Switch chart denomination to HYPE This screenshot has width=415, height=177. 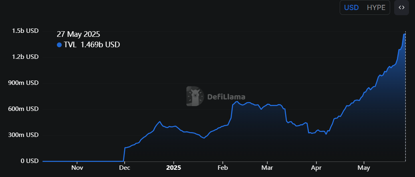click(x=376, y=8)
